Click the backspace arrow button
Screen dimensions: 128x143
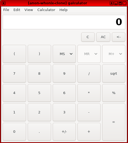point(119,37)
